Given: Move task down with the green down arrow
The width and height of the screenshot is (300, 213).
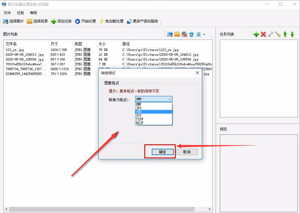Looking at the screenshot, I should (292, 34).
